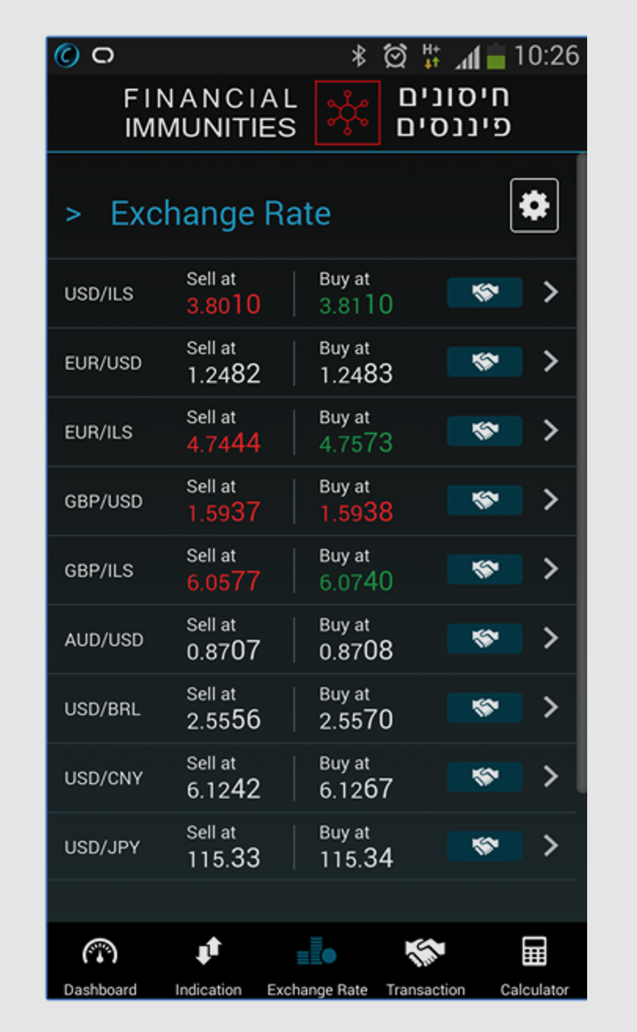
Task: Expand USD/BRL row chevron
Action: coord(550,707)
